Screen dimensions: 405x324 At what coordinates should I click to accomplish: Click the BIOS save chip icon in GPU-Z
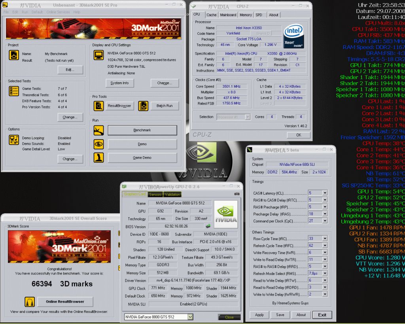208,226
